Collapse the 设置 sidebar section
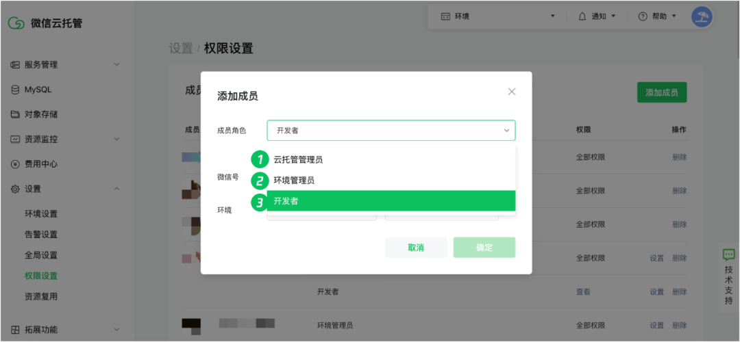This screenshot has width=740, height=342. pos(116,189)
